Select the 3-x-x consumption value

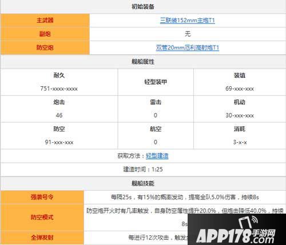pyautogui.click(x=240, y=142)
